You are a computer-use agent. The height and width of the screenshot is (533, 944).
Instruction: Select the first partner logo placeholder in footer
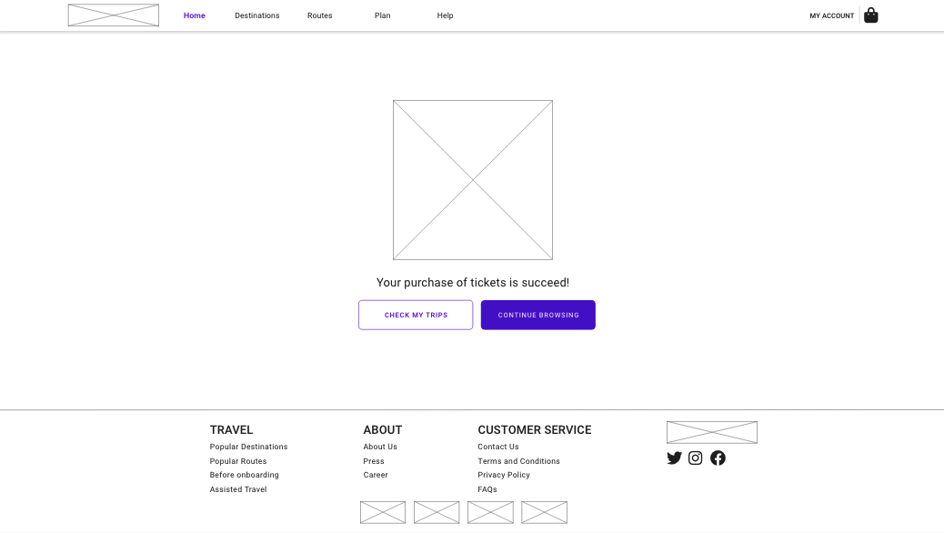click(x=382, y=511)
